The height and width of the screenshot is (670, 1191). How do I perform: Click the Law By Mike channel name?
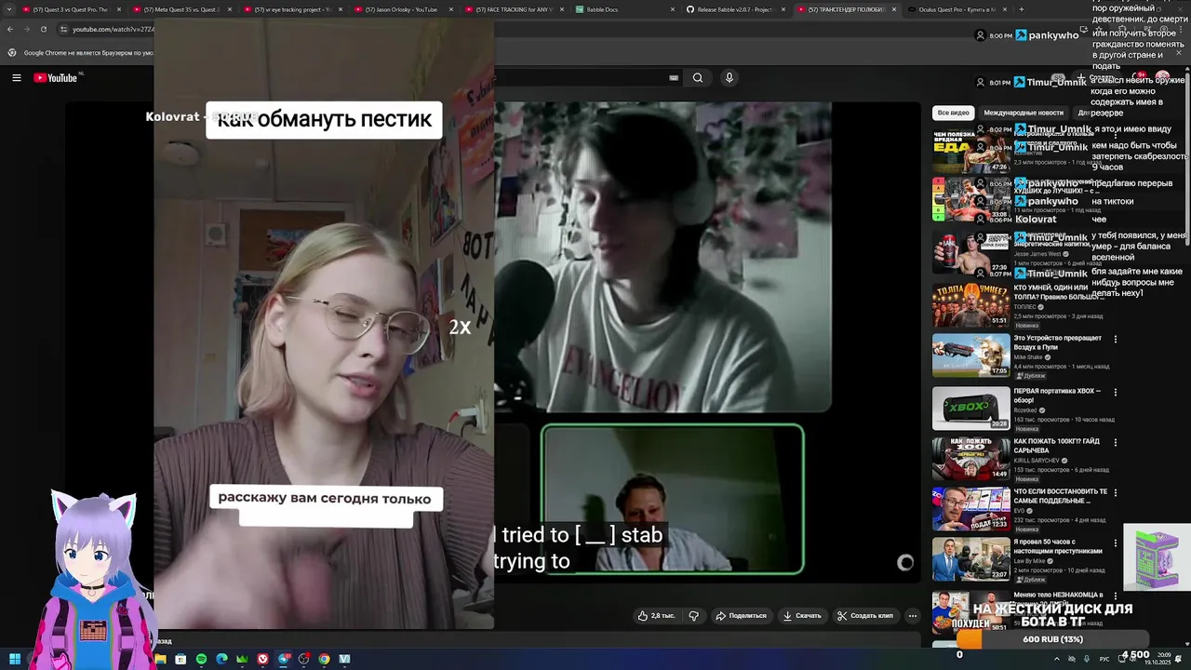click(x=1030, y=561)
